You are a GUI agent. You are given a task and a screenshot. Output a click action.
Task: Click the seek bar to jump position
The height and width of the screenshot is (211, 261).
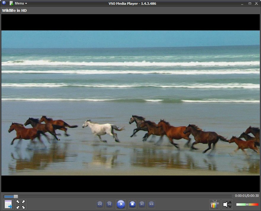point(119,196)
